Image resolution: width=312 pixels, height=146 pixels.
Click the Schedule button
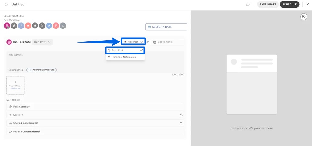click(x=290, y=4)
